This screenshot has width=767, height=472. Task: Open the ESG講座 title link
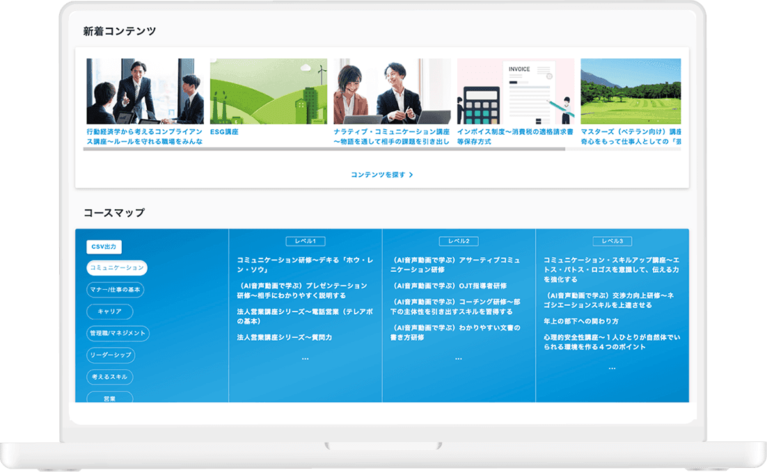[x=224, y=132]
